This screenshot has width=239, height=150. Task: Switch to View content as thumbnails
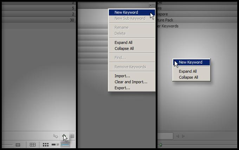coord(46,144)
